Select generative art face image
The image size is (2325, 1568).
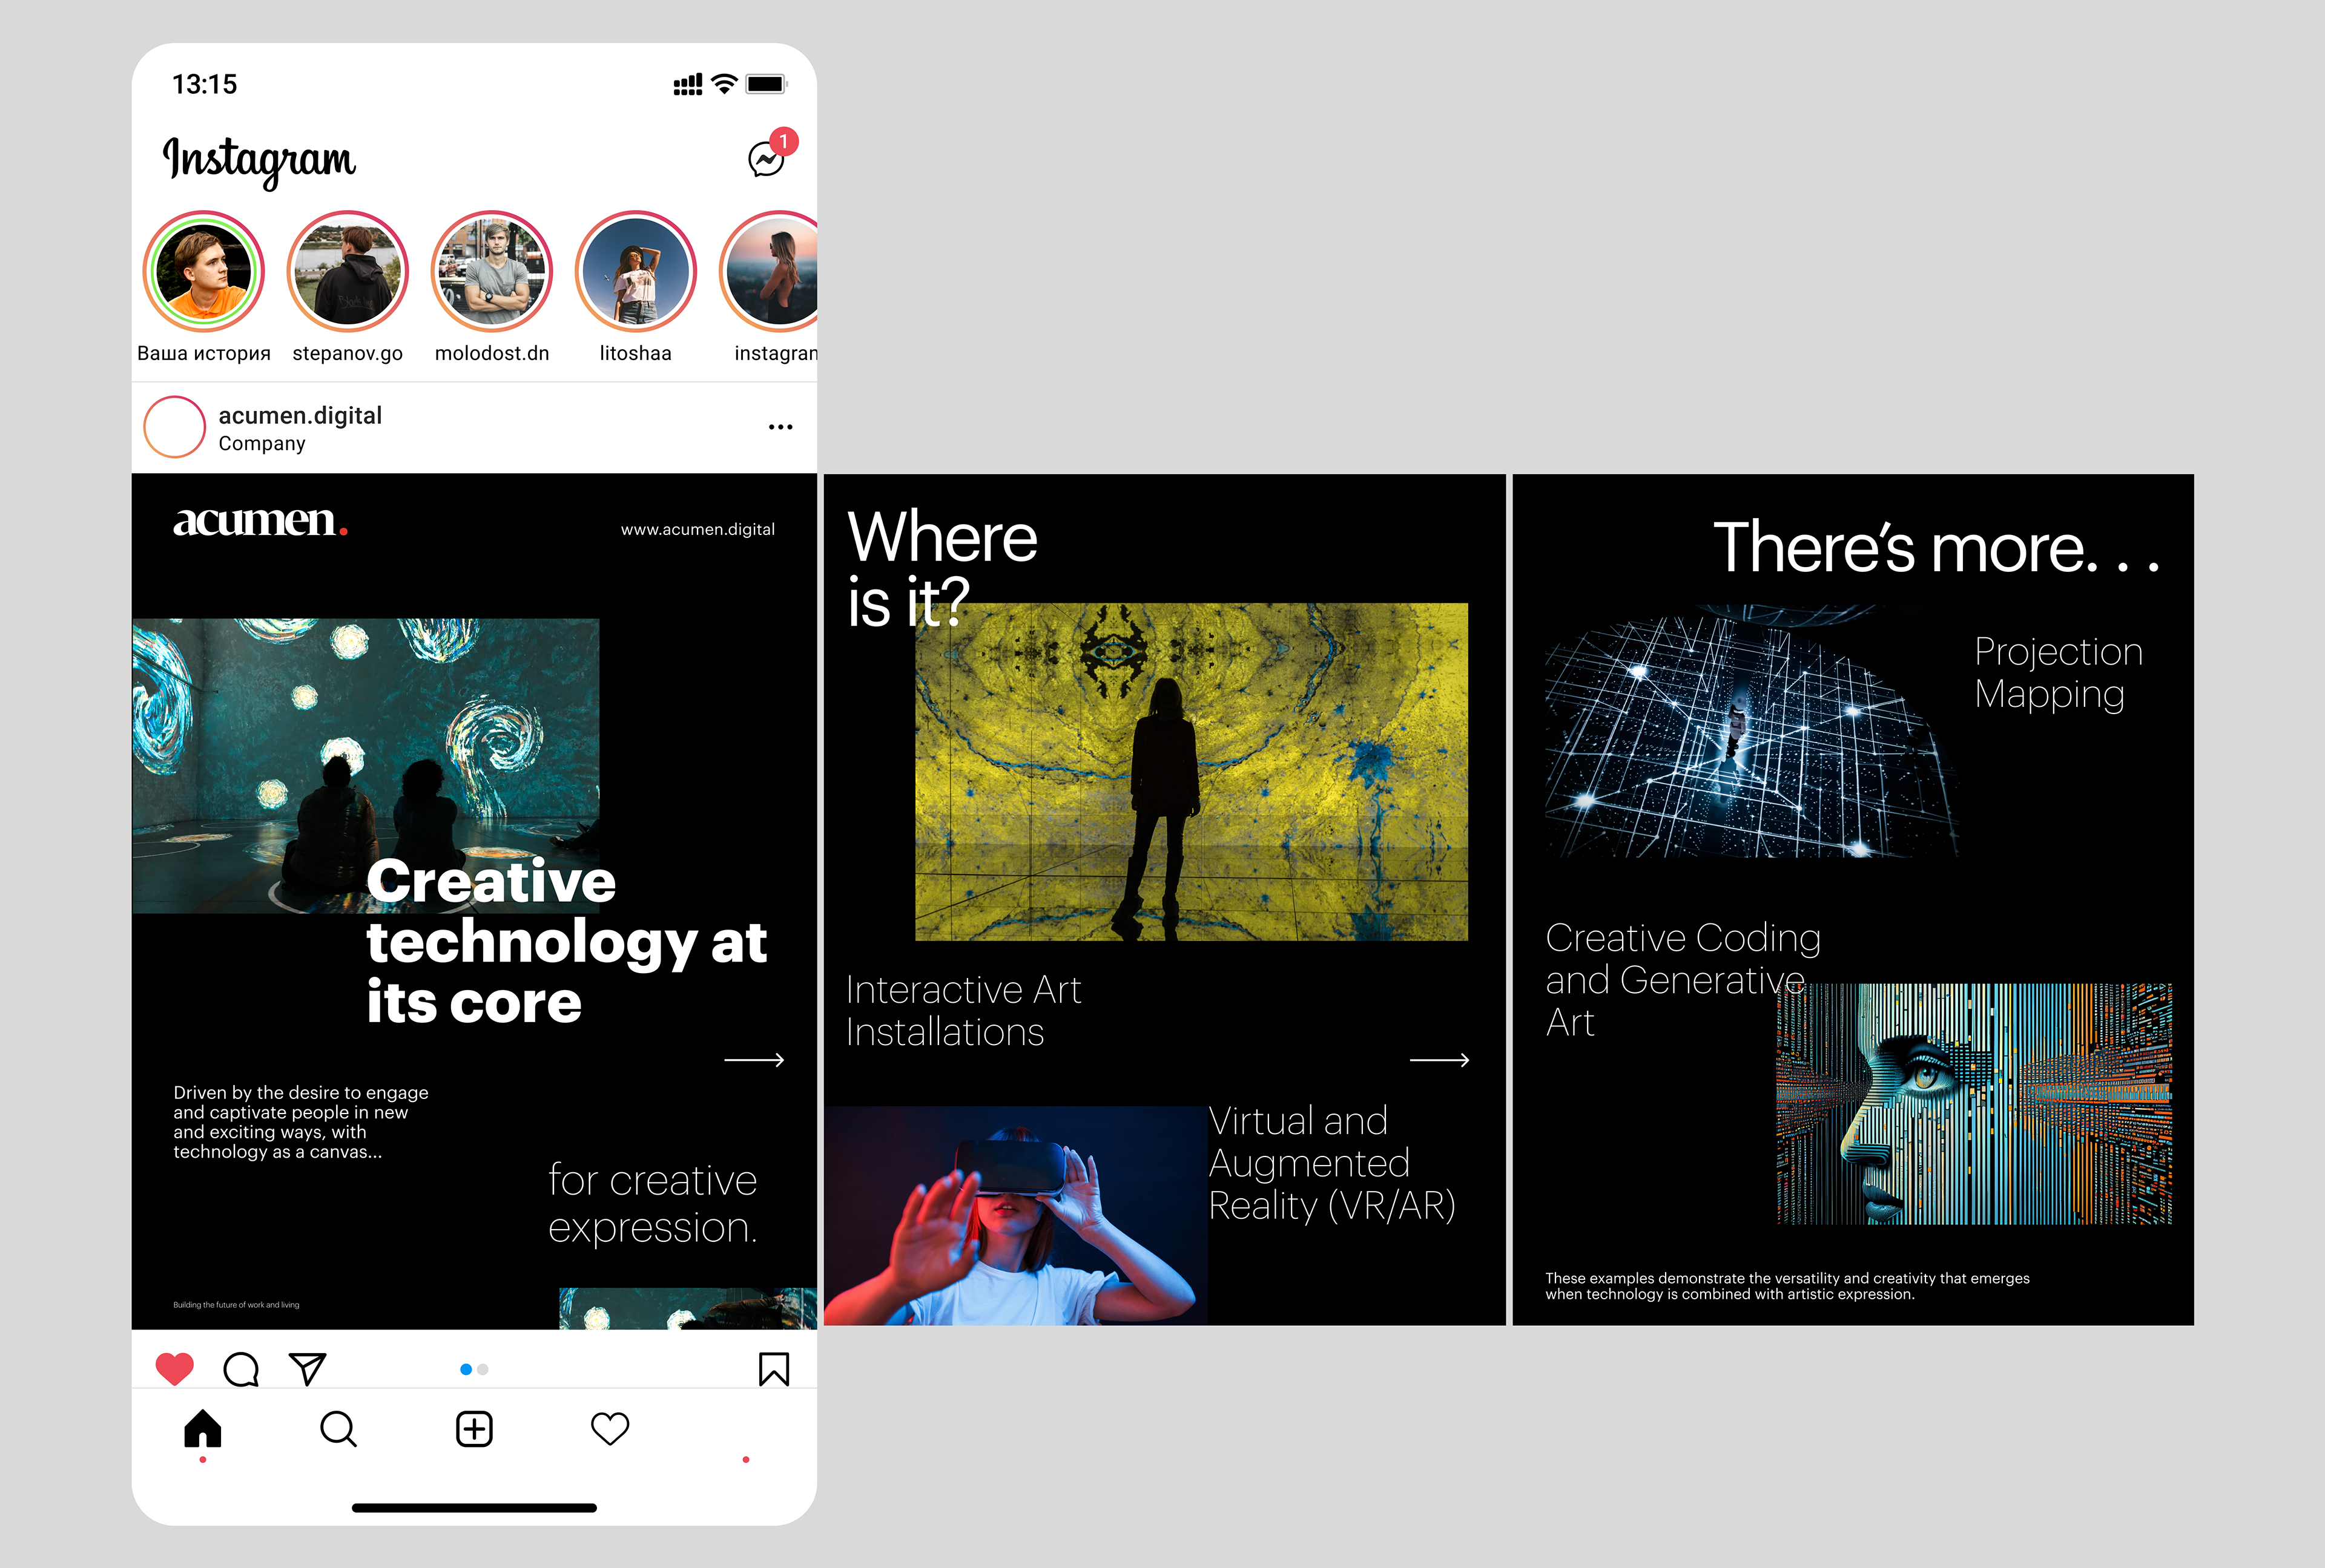click(x=1975, y=1104)
